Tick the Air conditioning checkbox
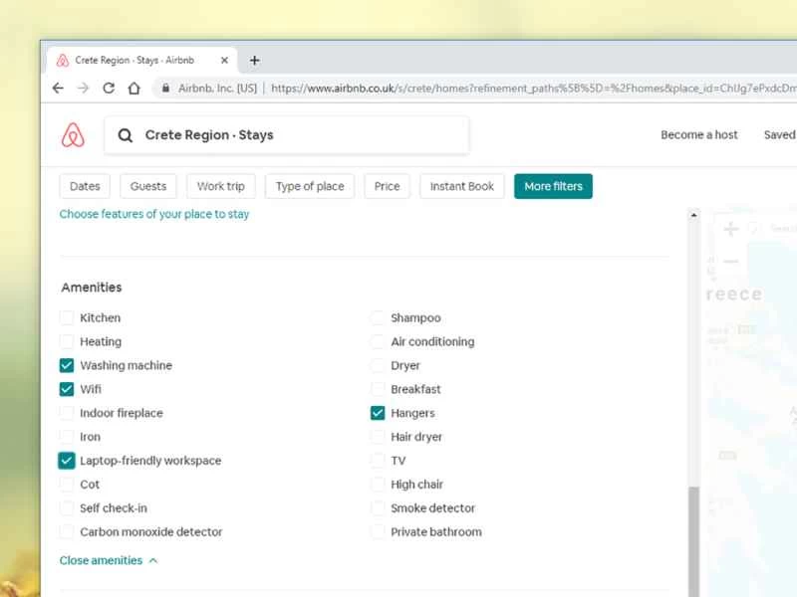The image size is (797, 597). pyautogui.click(x=378, y=342)
